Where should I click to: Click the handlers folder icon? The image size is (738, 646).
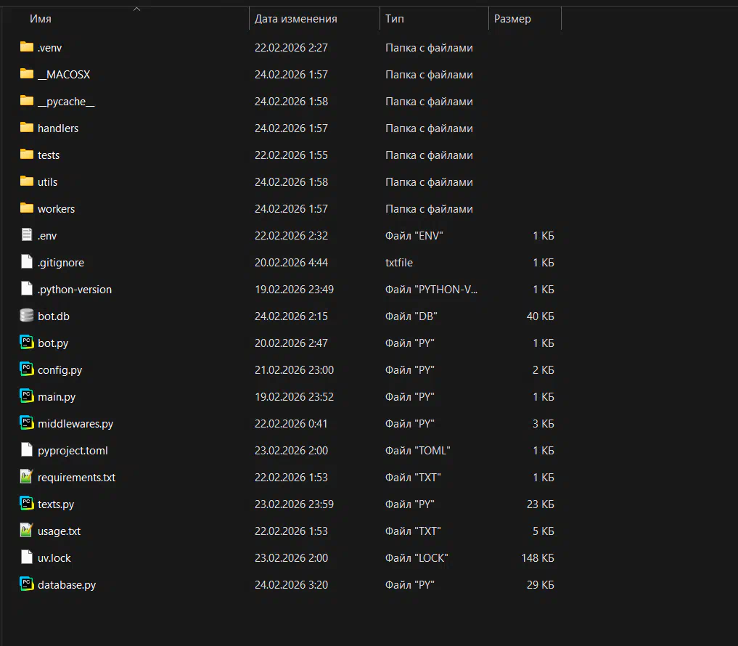27,128
